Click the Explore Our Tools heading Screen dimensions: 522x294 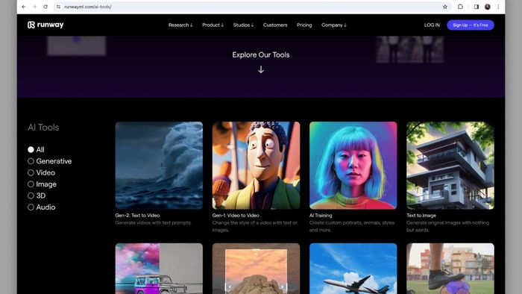pyautogui.click(x=261, y=55)
